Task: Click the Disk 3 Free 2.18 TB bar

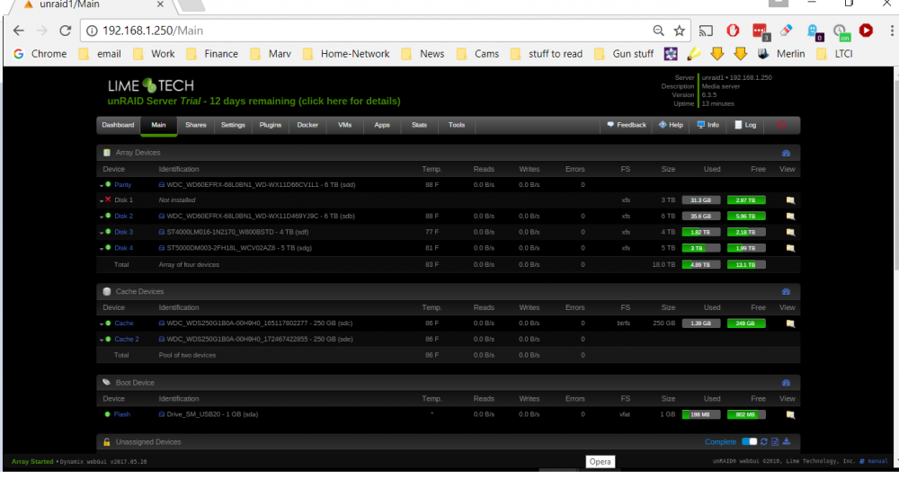Action: click(x=746, y=232)
